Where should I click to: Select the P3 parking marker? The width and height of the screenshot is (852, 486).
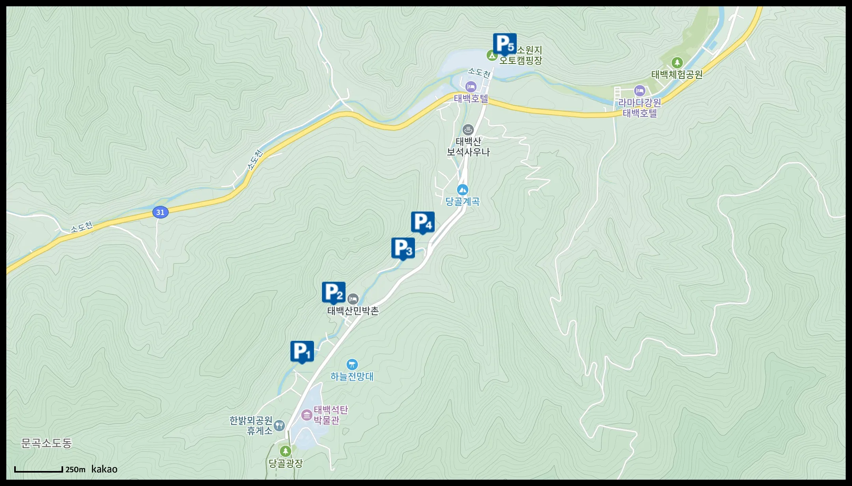coord(403,249)
